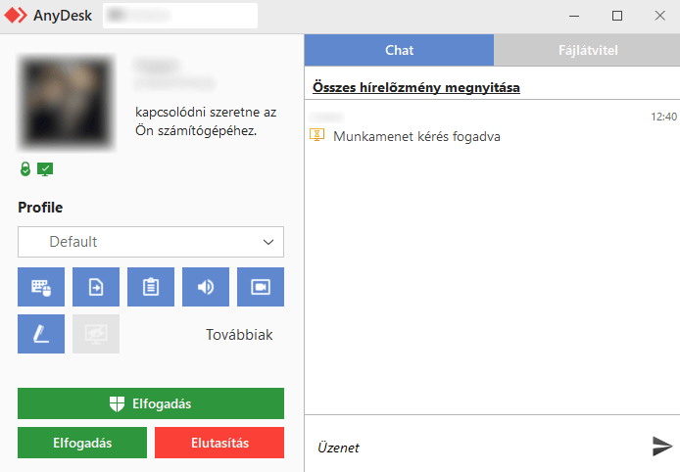This screenshot has height=472, width=680.
Task: Toggle clipboard access permission
Action: pyautogui.click(x=151, y=287)
